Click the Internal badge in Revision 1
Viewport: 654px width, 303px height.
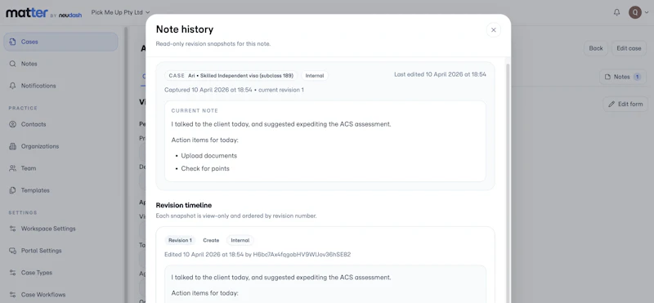(x=240, y=240)
